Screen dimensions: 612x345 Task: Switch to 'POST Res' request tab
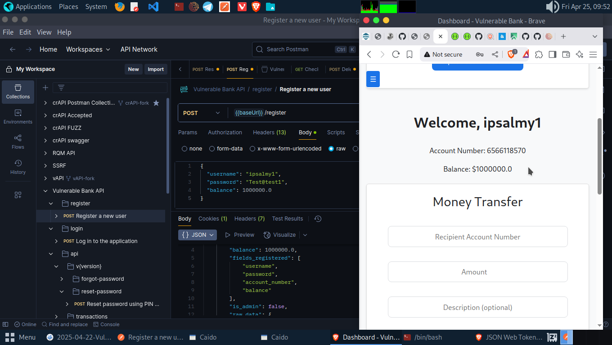click(x=206, y=69)
